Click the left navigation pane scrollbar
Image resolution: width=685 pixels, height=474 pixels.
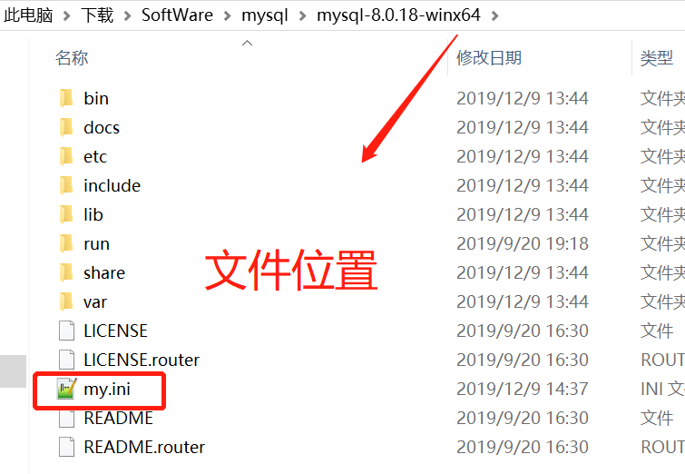tap(13, 370)
